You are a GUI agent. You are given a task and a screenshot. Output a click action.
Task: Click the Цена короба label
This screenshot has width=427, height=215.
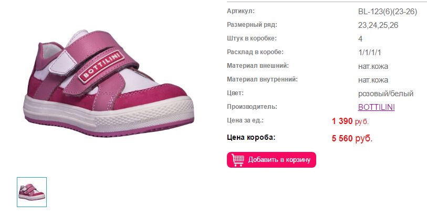[x=251, y=137]
